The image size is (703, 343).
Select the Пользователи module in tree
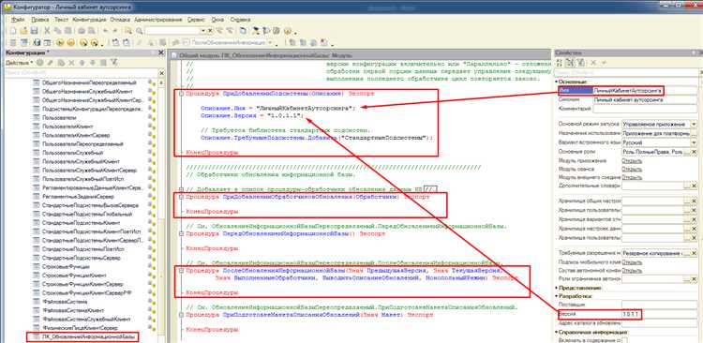coord(59,117)
